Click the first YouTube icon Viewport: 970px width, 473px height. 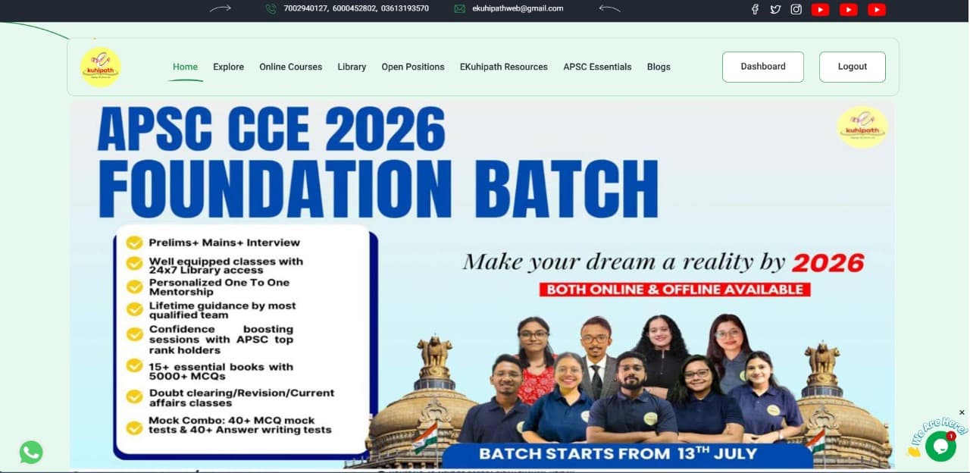pyautogui.click(x=820, y=10)
